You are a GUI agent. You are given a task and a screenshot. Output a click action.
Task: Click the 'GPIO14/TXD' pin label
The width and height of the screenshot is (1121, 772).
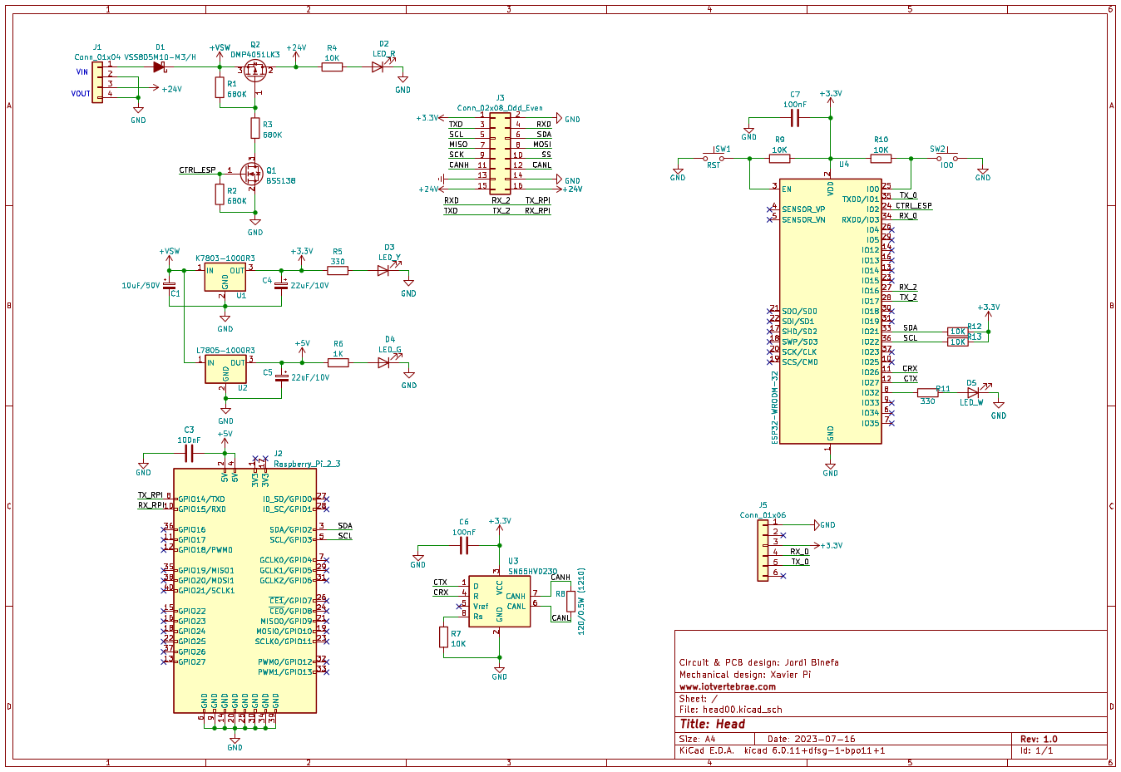201,499
